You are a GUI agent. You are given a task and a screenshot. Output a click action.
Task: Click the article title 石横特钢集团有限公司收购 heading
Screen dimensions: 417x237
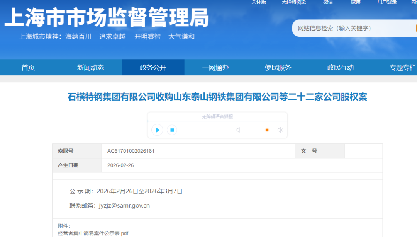[217, 97]
